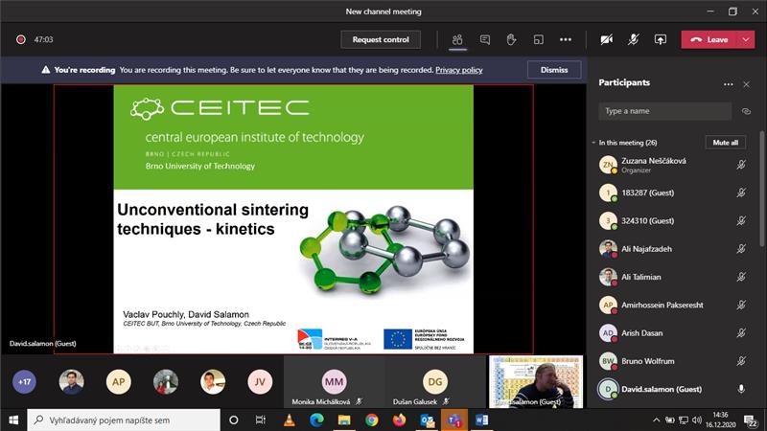Click the JV avatar in bottom strip
The image size is (767, 431).
(260, 381)
